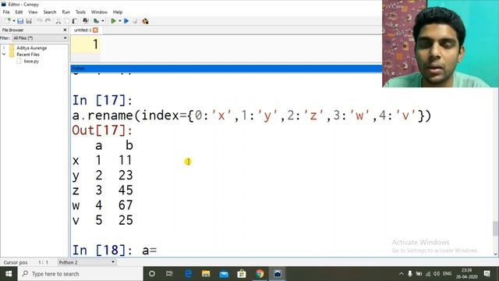Switch to the untitled-1 tab
Viewport: 499px width, 281px height.
click(83, 30)
